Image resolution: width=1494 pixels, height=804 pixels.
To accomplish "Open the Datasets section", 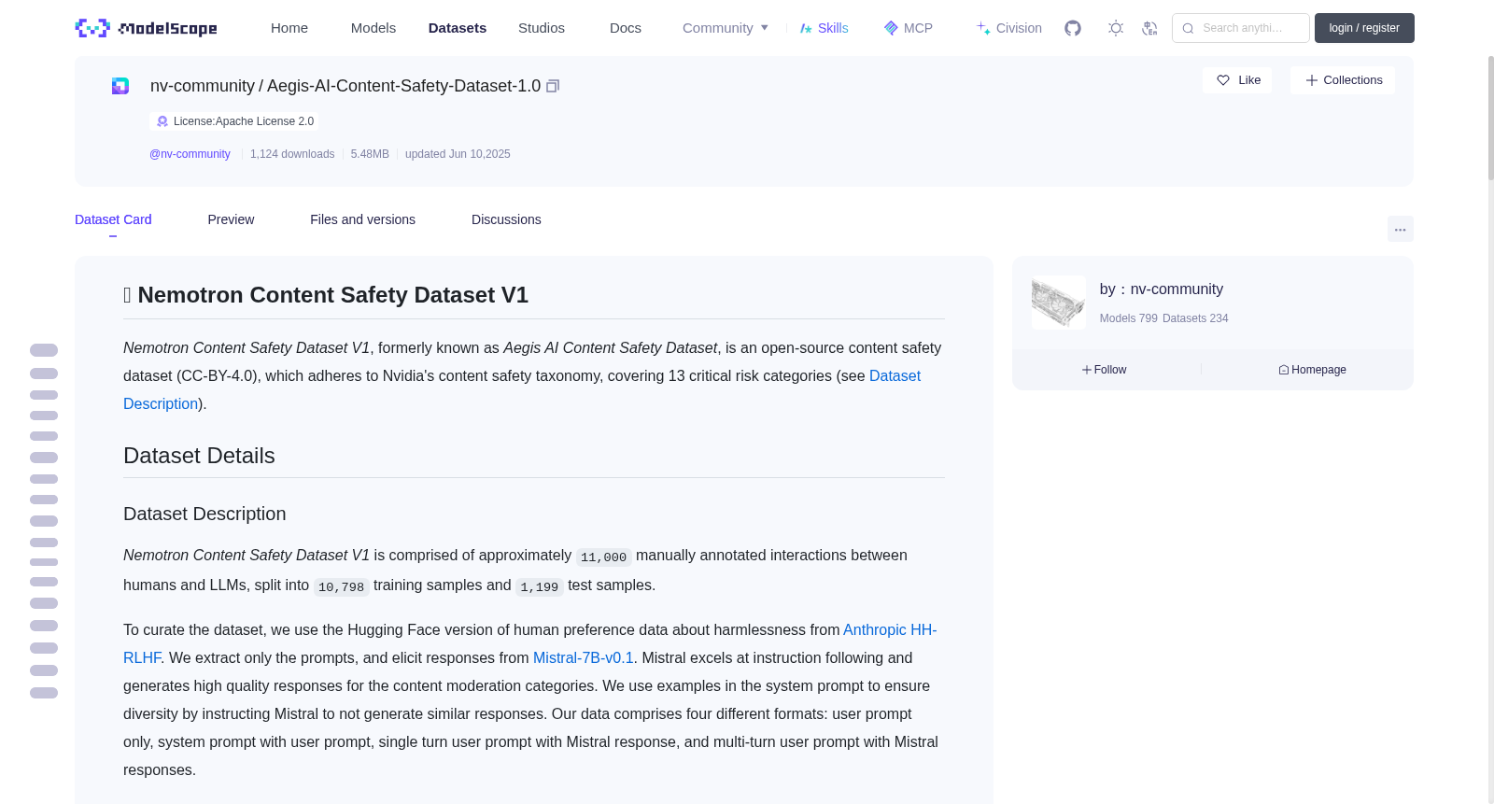I will (x=458, y=28).
